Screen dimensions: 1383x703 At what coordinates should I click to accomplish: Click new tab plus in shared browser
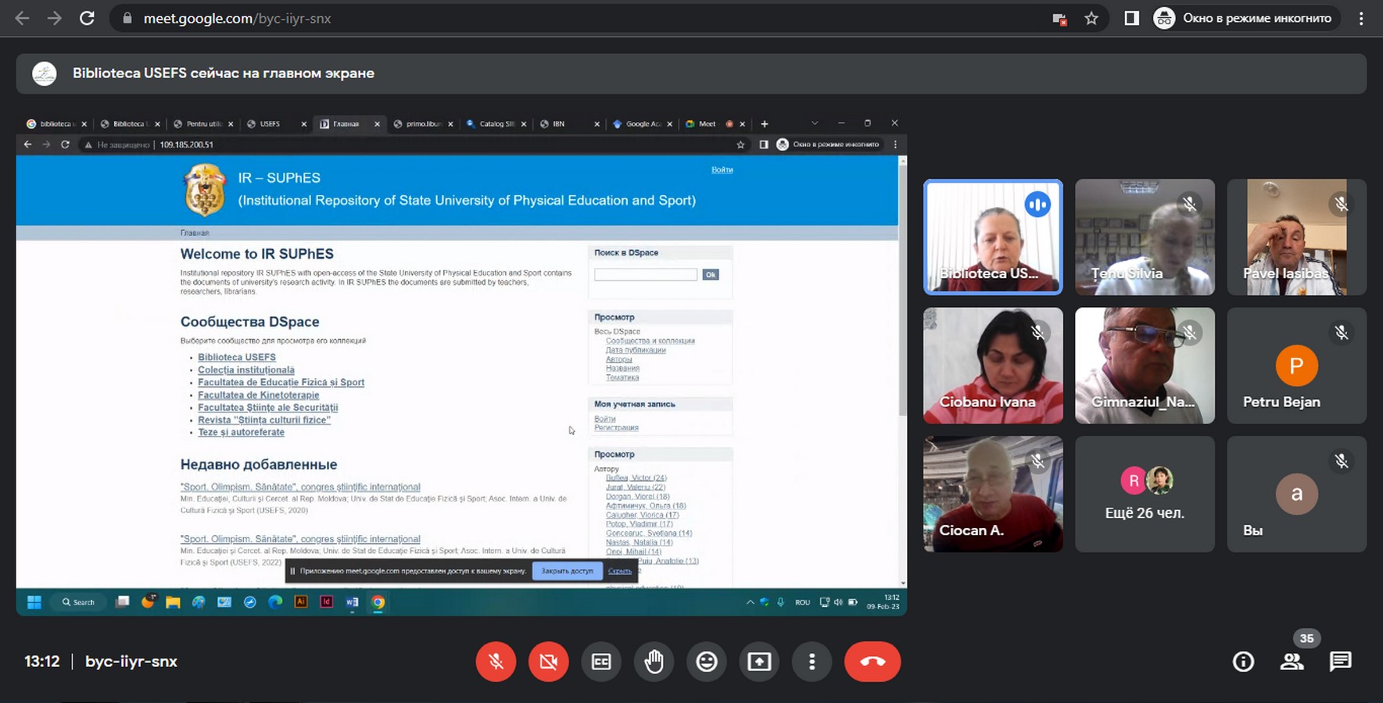tap(765, 123)
